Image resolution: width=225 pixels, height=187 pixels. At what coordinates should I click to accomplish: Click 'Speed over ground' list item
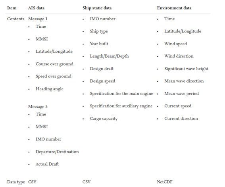coord(54,76)
